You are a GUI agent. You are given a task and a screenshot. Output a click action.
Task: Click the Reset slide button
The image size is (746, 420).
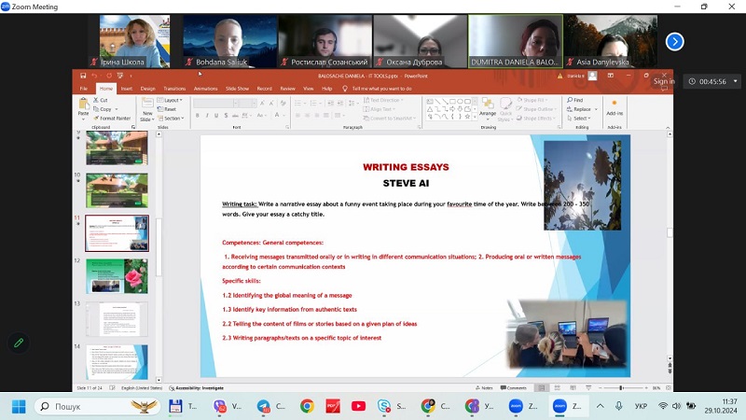[167, 109]
